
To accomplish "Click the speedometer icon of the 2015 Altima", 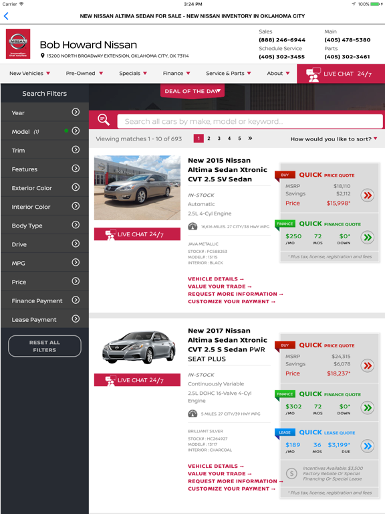I will pyautogui.click(x=192, y=226).
